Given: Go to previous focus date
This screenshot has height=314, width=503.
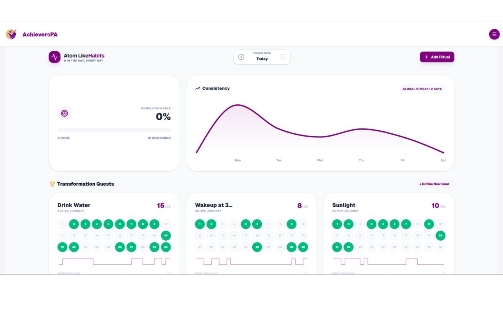Looking at the screenshot, I should (241, 57).
